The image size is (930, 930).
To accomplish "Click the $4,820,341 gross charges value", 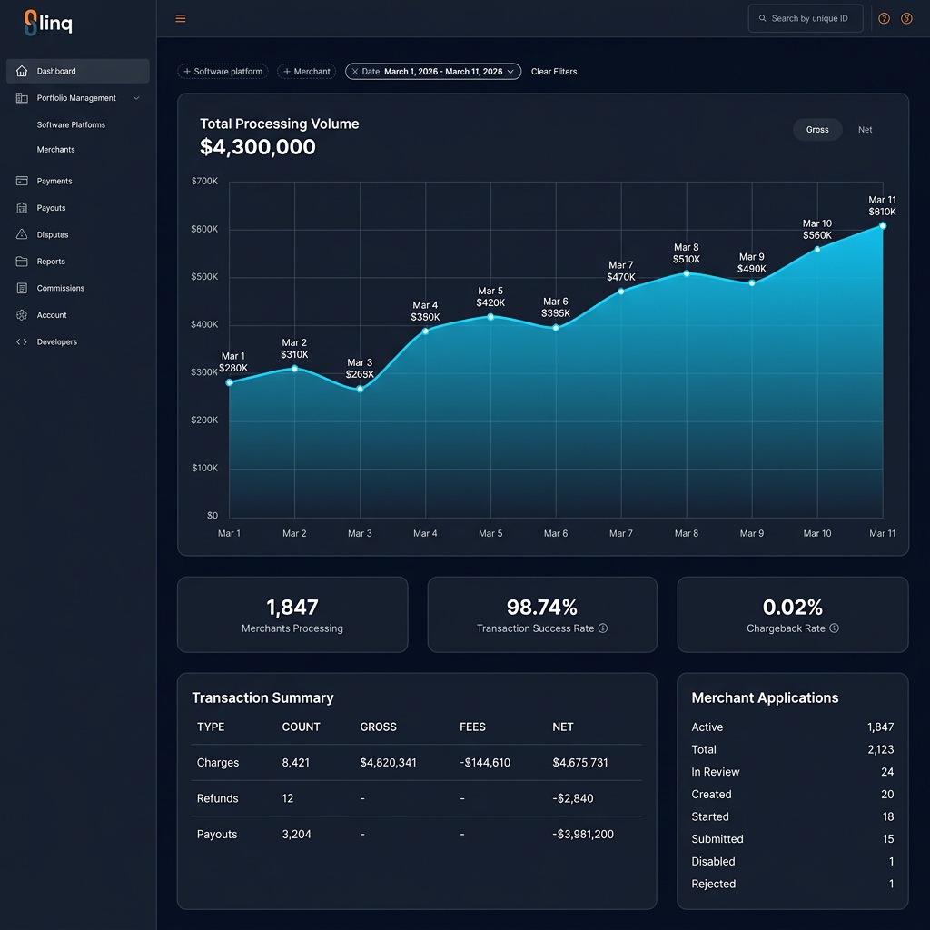I will 388,763.
